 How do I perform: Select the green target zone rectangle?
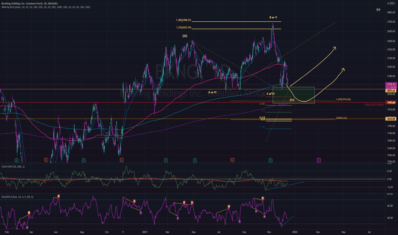[294, 95]
